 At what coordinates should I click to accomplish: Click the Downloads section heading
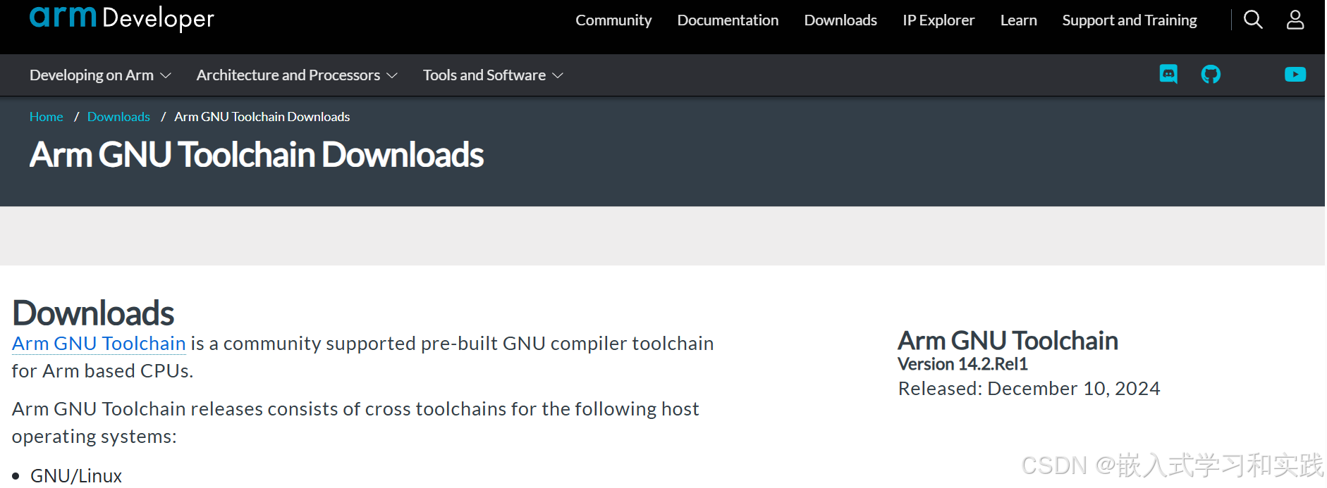[93, 313]
